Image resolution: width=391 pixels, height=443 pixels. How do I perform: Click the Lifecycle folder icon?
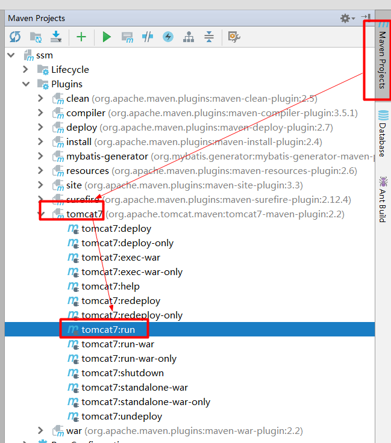tap(43, 69)
